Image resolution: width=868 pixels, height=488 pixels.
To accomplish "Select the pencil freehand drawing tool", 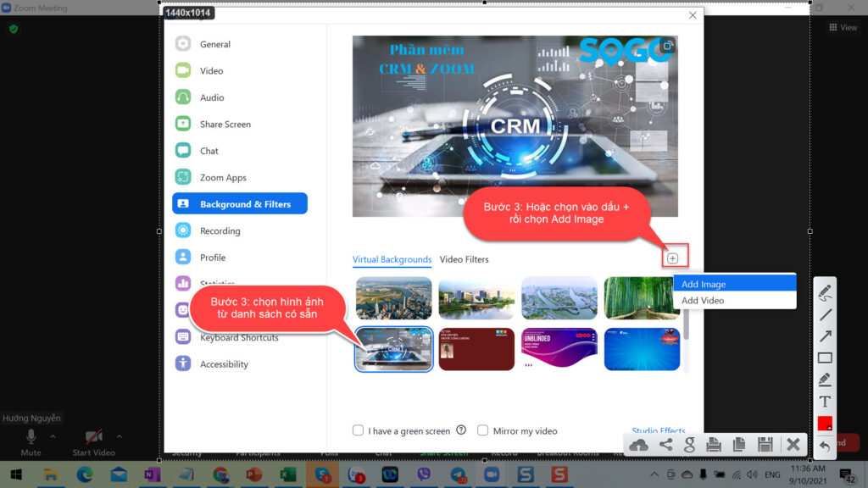I will pos(825,292).
